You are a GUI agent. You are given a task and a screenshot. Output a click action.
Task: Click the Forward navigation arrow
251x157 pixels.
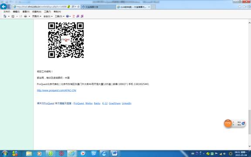pos(9,7)
